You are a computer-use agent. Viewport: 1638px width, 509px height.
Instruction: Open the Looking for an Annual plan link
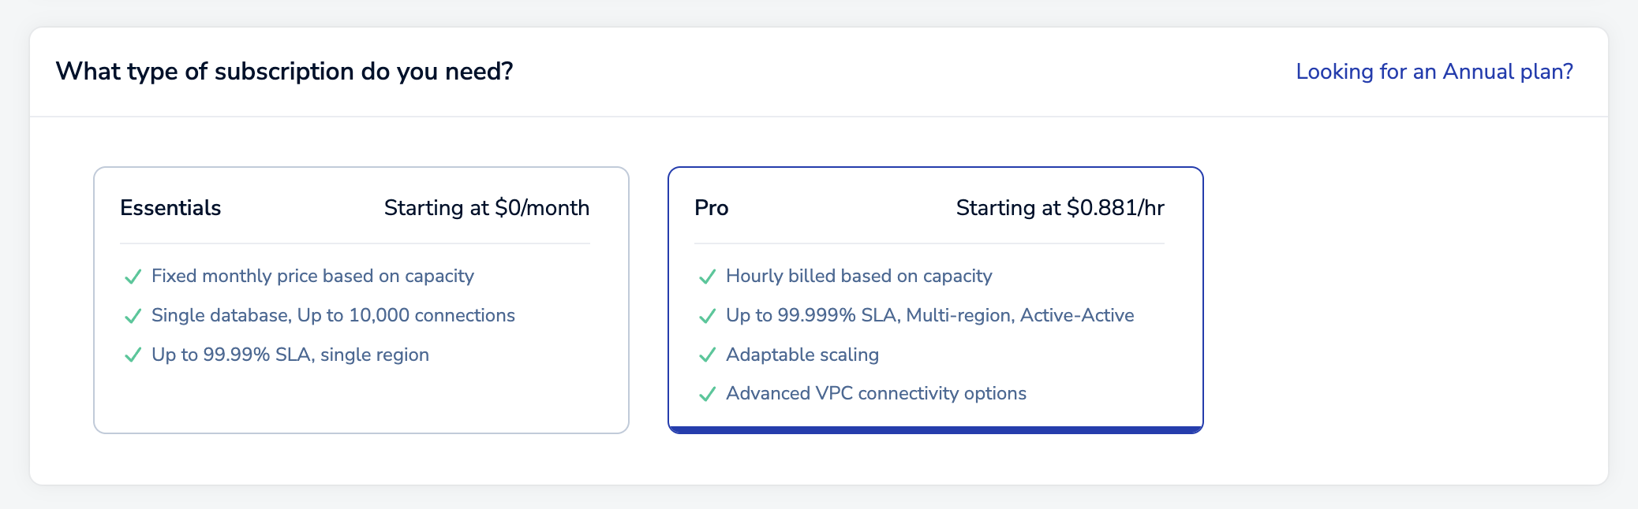[x=1434, y=72]
